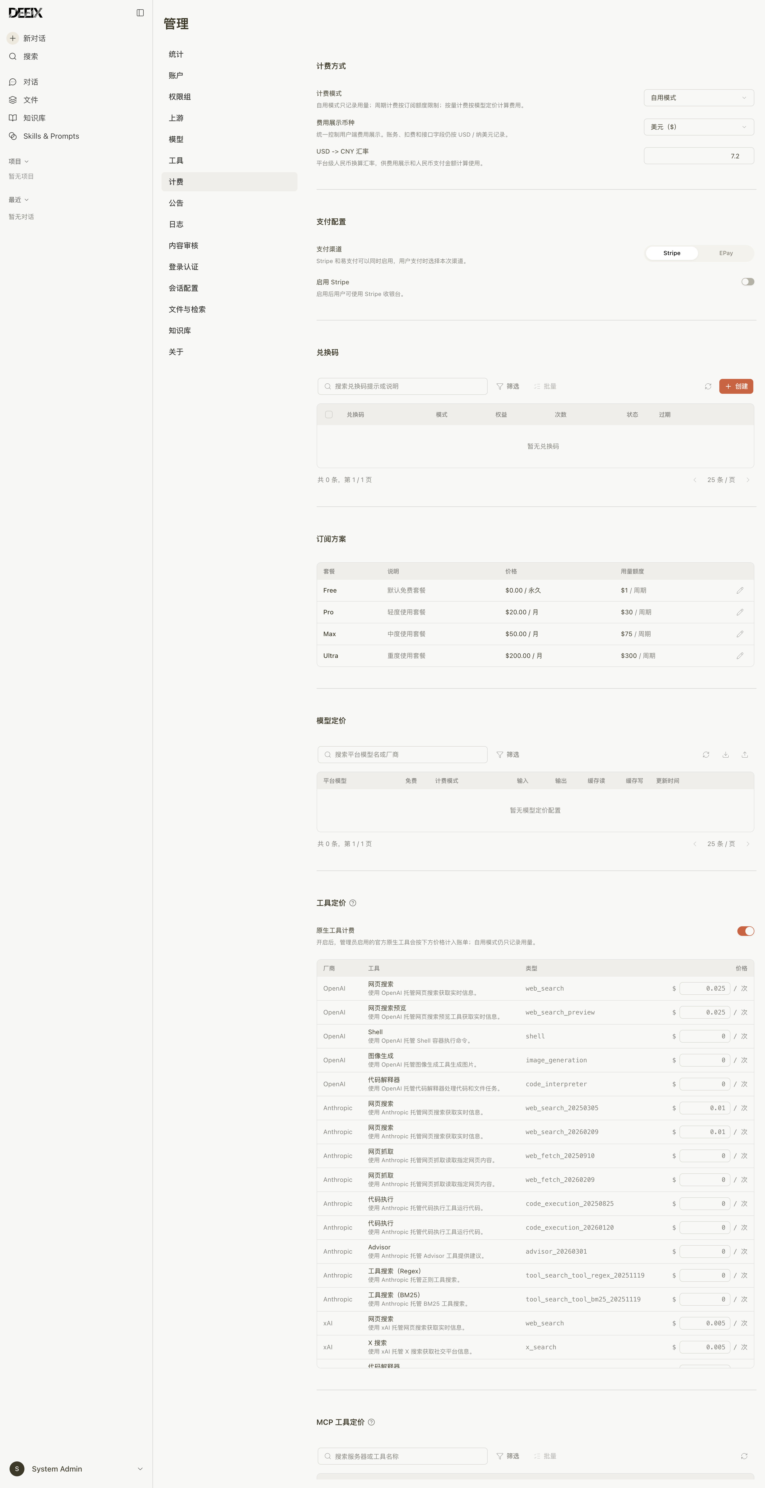The width and height of the screenshot is (765, 1488).
Task: Open the 会话配置 admin section
Action: coord(229,288)
